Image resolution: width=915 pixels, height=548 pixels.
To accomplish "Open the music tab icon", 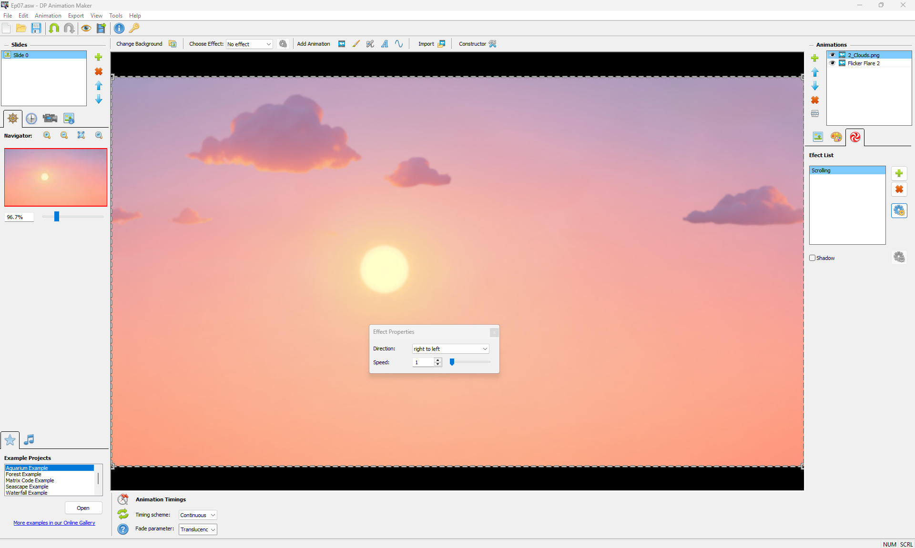I will pyautogui.click(x=29, y=439).
